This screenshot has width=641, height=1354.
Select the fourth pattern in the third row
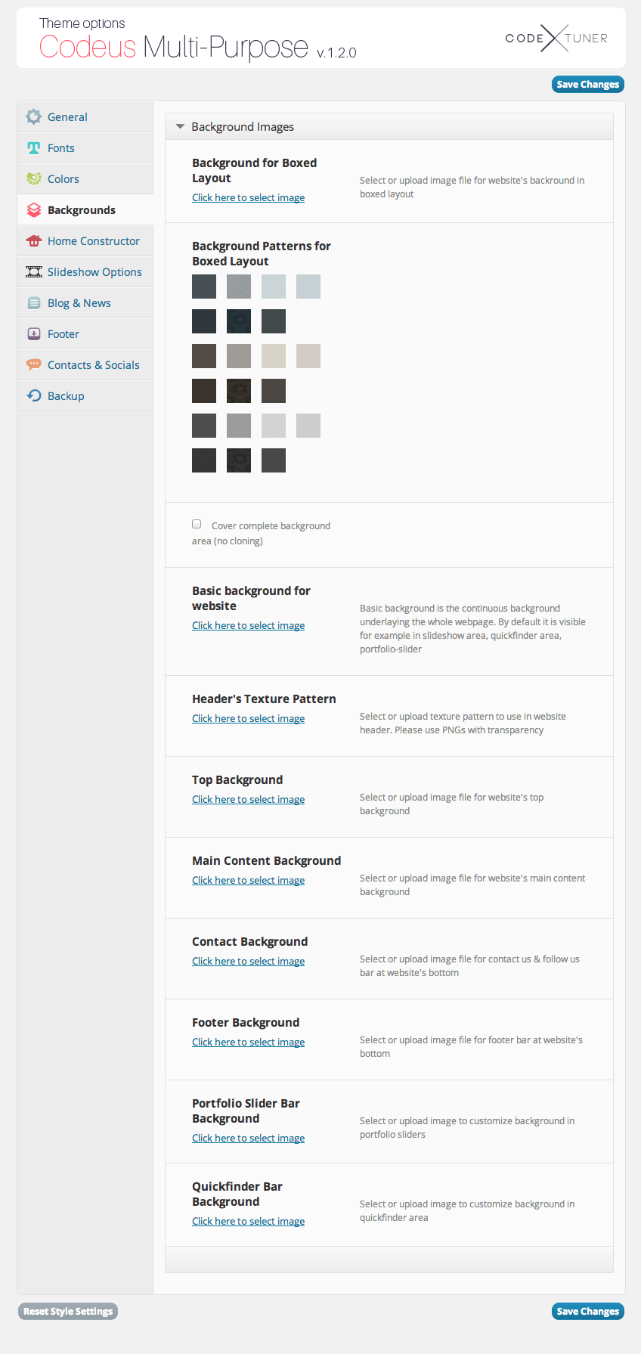[x=308, y=356]
